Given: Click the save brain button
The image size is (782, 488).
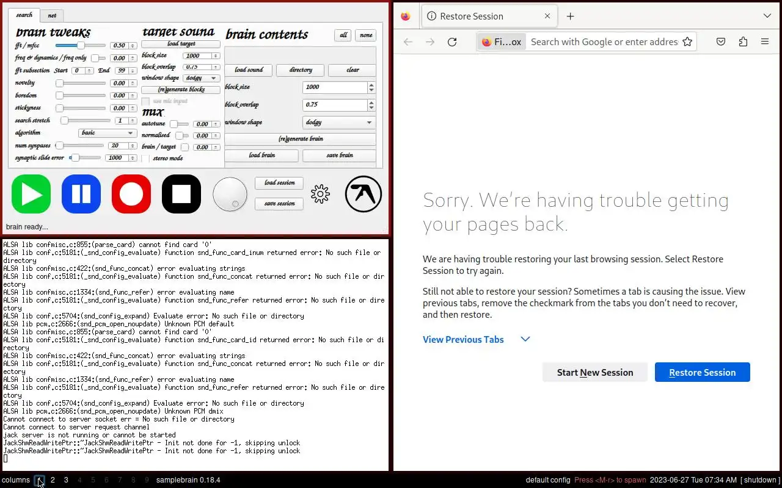Looking at the screenshot, I should tap(340, 156).
